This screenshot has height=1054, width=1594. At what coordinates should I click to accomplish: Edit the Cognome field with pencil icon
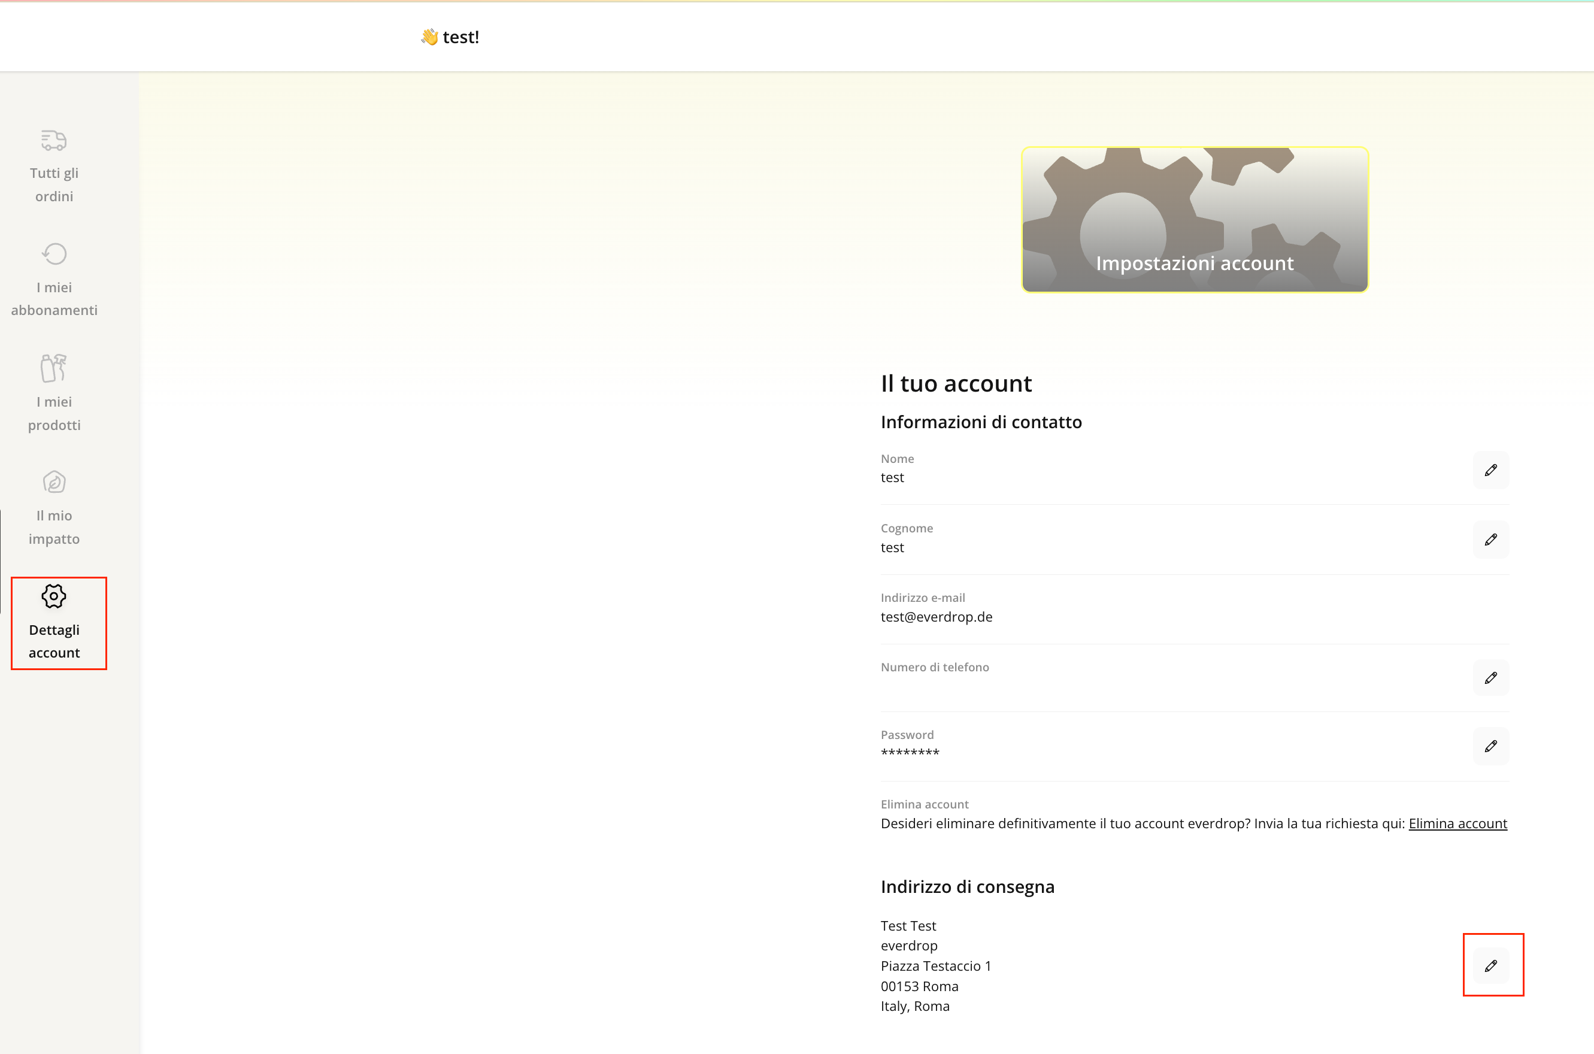(x=1490, y=540)
